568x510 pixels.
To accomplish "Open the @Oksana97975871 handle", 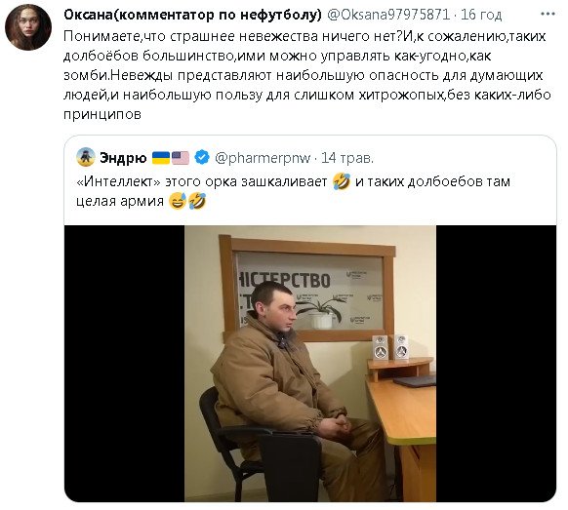I will click(388, 15).
